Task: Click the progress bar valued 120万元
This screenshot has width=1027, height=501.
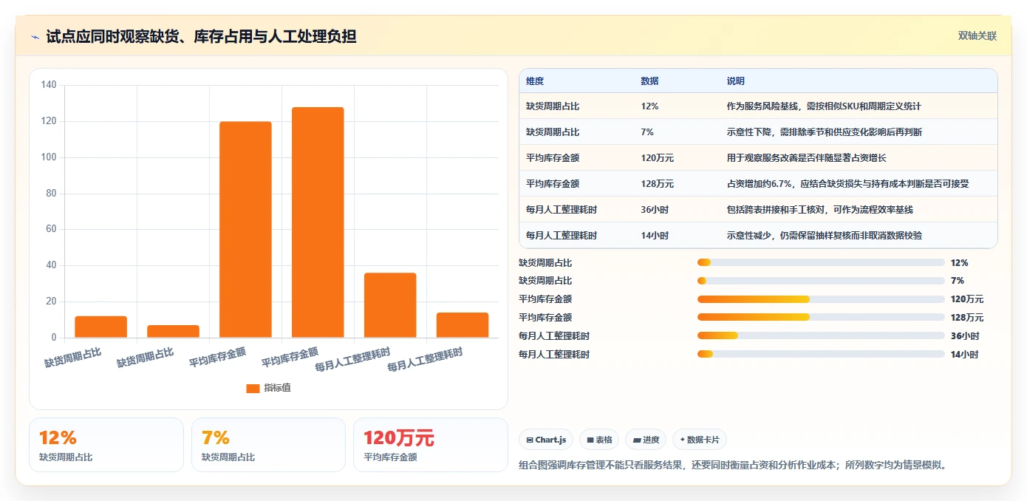Action: pos(821,299)
